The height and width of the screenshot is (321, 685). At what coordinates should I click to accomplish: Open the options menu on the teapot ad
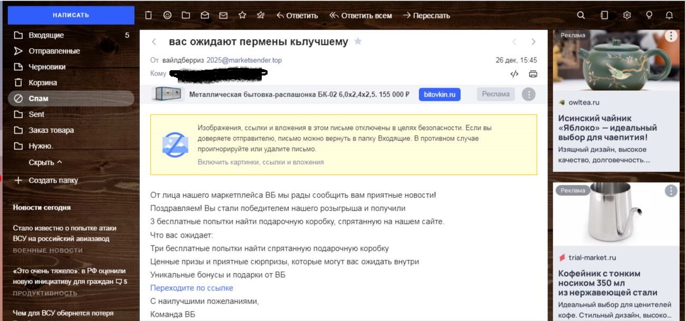point(671,36)
